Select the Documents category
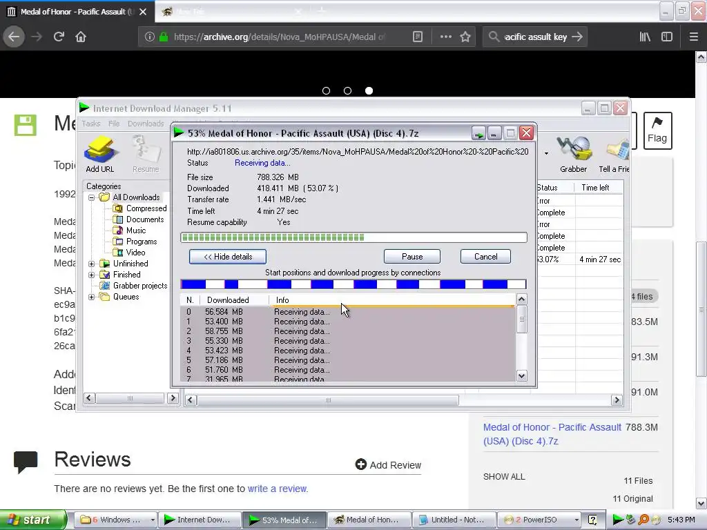Viewport: 707px width, 530px height. [x=145, y=219]
